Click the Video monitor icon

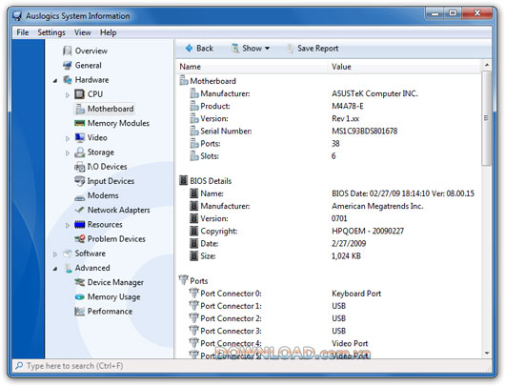(x=79, y=137)
